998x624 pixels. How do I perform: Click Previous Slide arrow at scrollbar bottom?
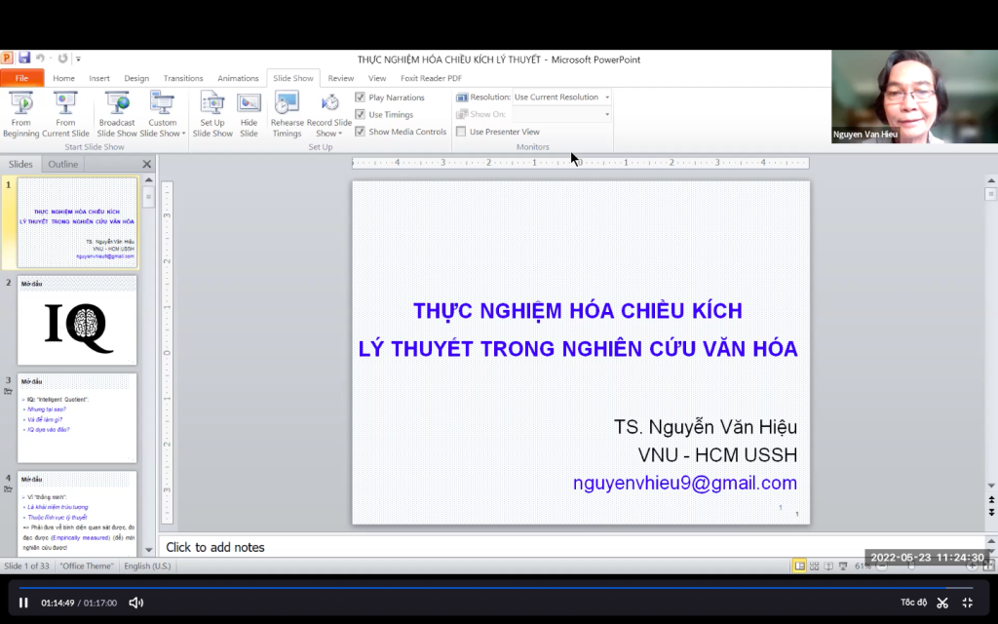991,500
